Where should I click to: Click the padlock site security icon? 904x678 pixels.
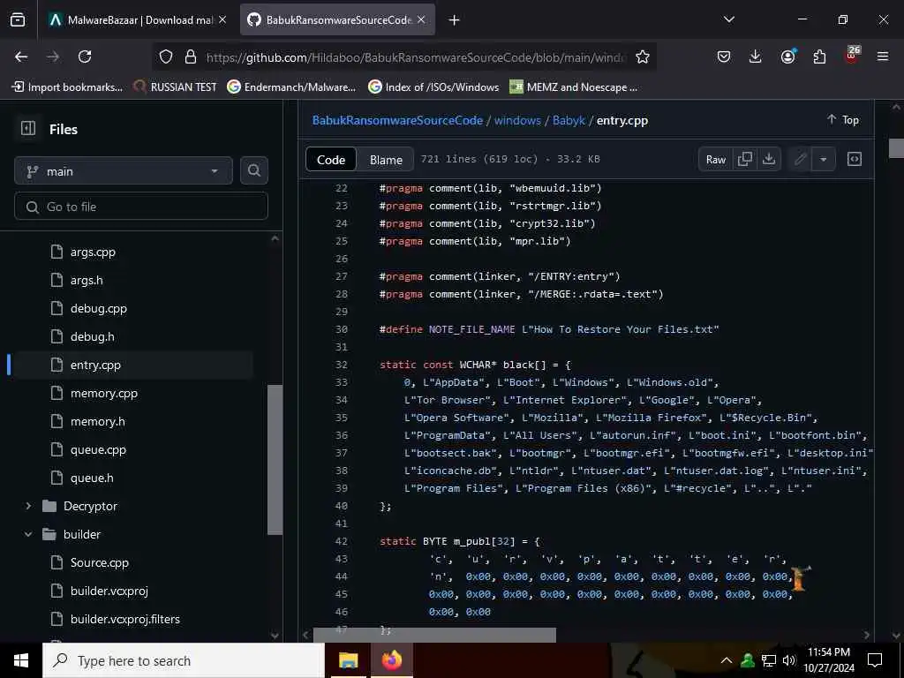191,56
